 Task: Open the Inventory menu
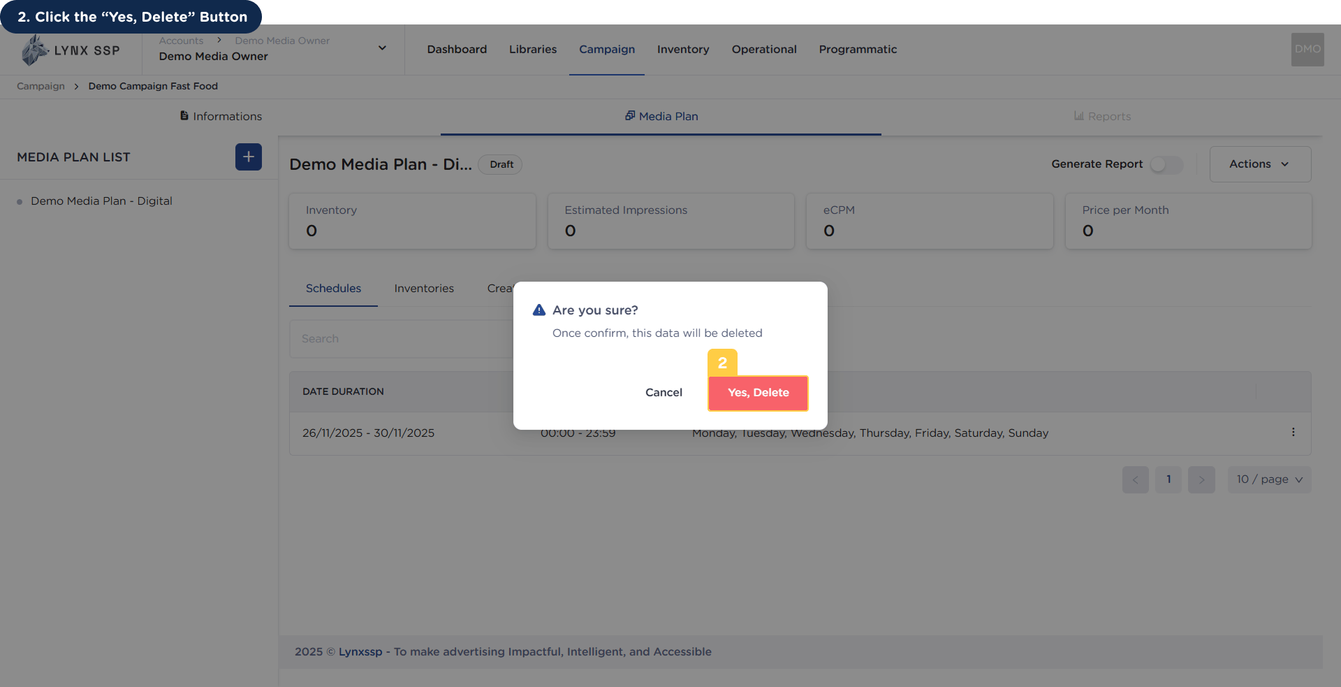[x=683, y=50]
